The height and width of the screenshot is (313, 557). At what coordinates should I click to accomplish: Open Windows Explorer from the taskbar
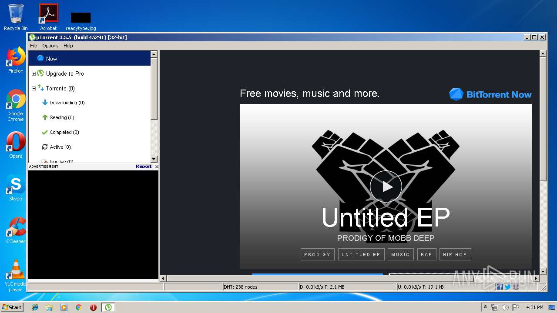click(x=49, y=307)
